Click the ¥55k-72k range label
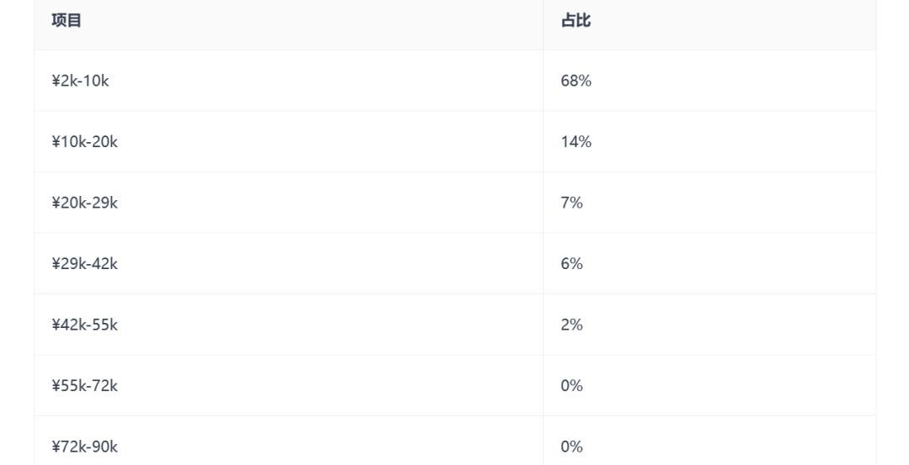 (x=85, y=386)
